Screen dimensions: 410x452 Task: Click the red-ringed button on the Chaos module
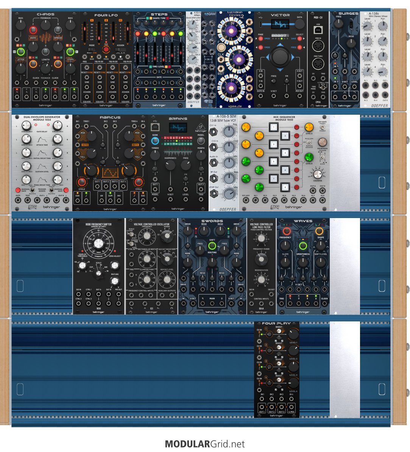point(33,30)
